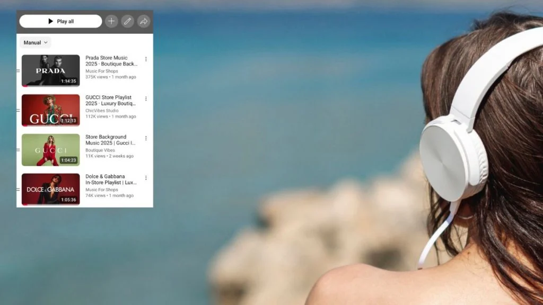
Task: Open more options for Dolce & Gabbana playlist
Action: pos(146,178)
